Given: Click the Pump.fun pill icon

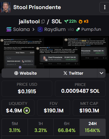Looking at the screenshot, I should [78, 29].
